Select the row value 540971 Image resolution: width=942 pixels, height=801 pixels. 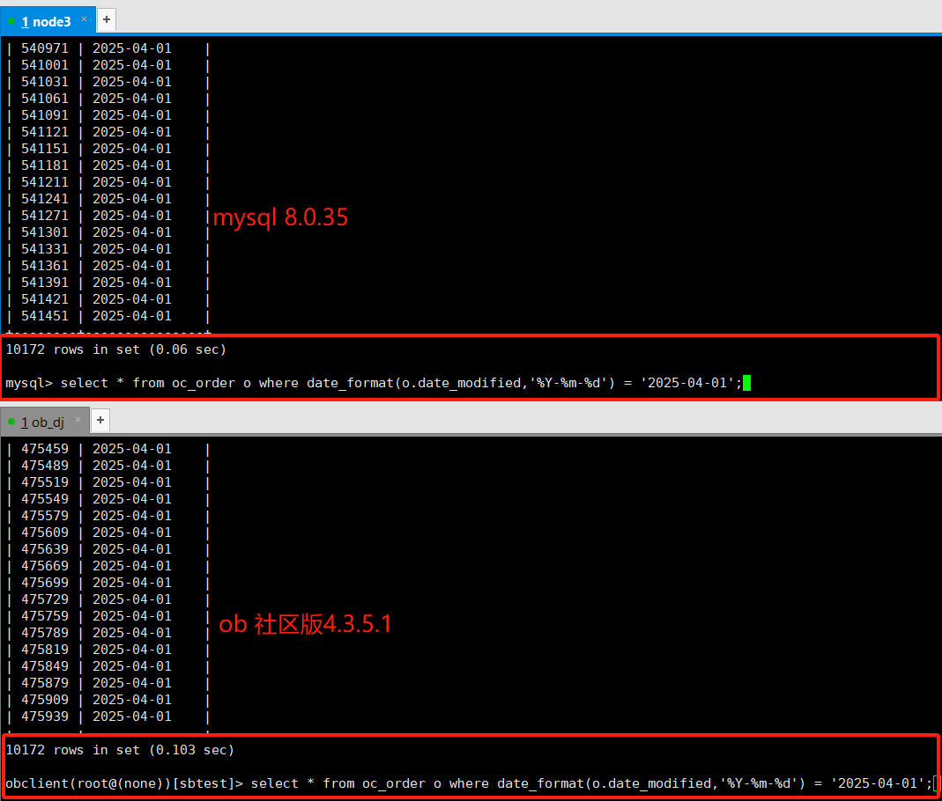[x=45, y=48]
